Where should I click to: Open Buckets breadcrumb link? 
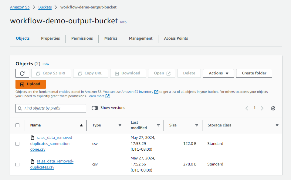(45, 7)
